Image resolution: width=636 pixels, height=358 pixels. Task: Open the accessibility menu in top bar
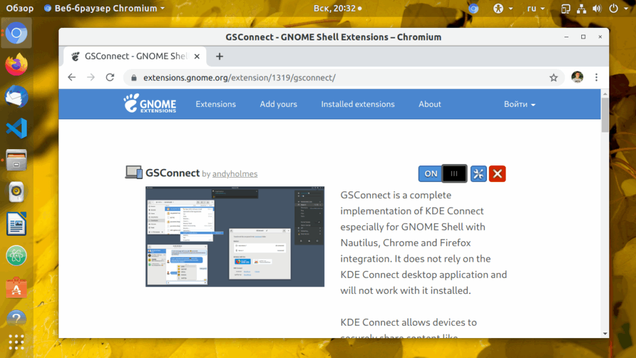tap(502, 9)
